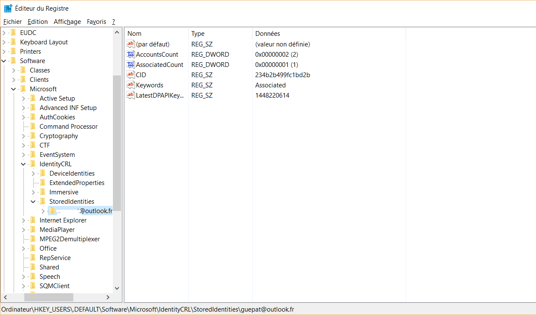Click the Office folder icon
The image size is (536, 315).
(33, 248)
